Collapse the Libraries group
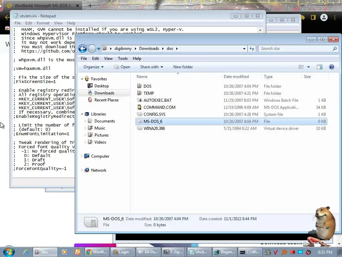 pos(82,114)
